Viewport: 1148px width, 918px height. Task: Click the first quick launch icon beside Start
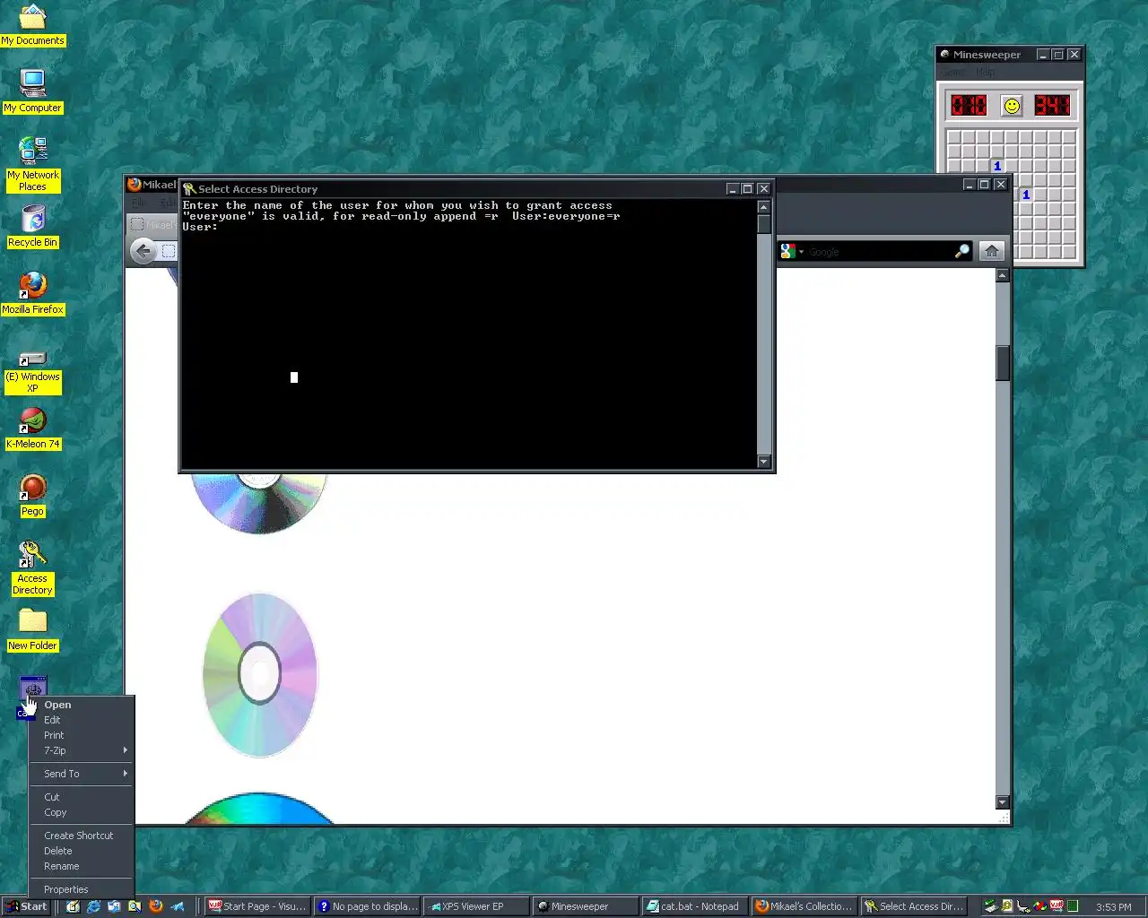(x=73, y=906)
